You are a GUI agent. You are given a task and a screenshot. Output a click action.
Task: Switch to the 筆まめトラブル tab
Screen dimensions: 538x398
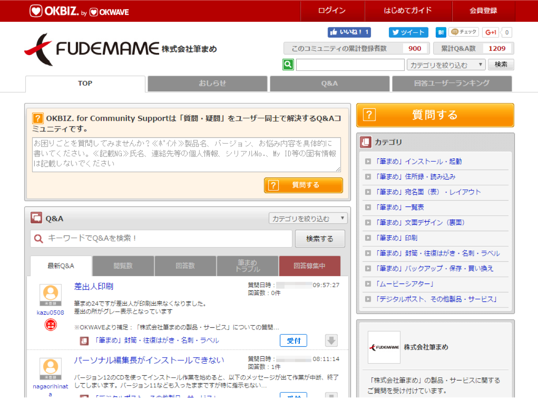point(248,266)
